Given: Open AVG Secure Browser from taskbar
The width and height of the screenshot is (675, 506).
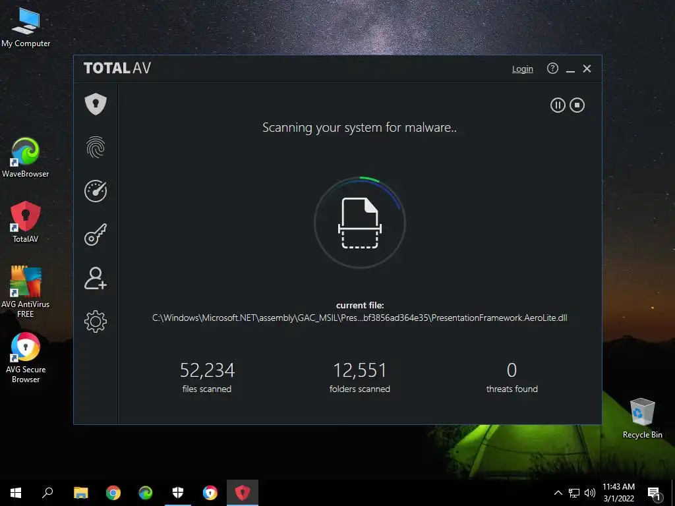Looking at the screenshot, I should pyautogui.click(x=210, y=493).
